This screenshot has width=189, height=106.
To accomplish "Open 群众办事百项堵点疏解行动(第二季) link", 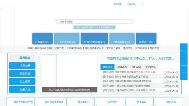I will pos(46,48).
